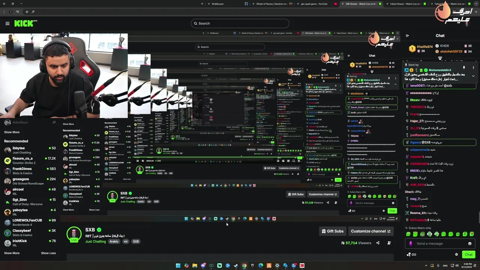480x270 pixels.
Task: Open File Explorer from taskbar
Action: coord(195,265)
